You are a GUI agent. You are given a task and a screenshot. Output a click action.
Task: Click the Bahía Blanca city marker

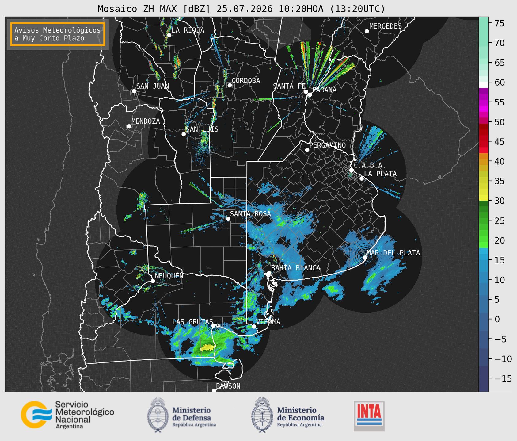[269, 273]
